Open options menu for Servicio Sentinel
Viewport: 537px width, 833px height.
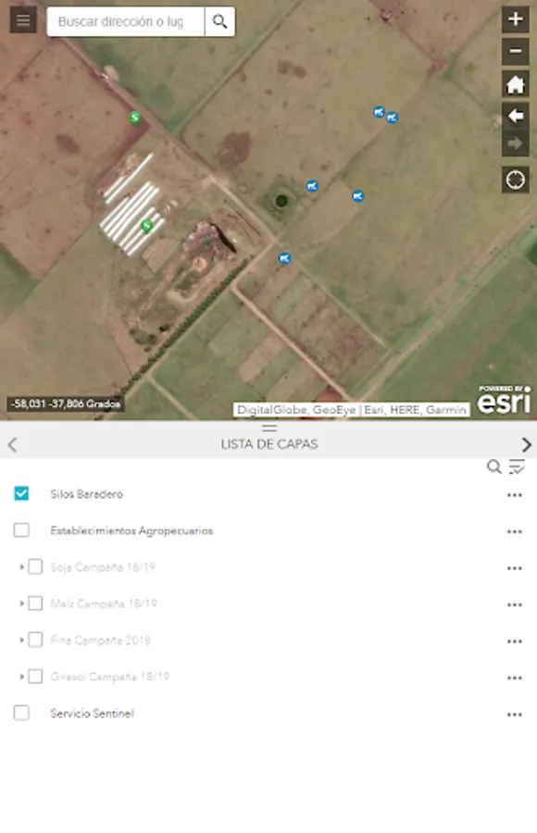(x=514, y=715)
